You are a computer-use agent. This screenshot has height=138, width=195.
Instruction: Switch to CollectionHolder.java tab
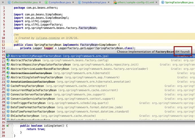click(25, 2)
